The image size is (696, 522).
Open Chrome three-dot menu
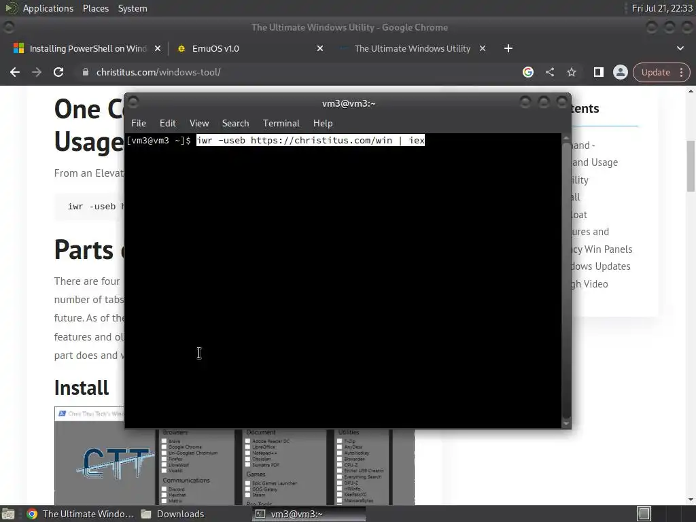coord(681,72)
